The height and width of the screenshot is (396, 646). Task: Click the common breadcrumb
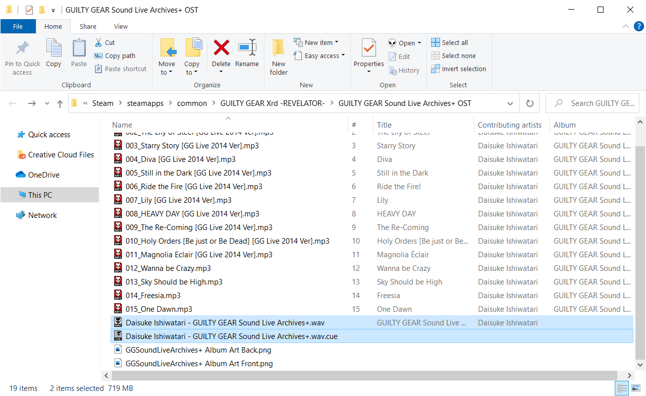coord(192,103)
